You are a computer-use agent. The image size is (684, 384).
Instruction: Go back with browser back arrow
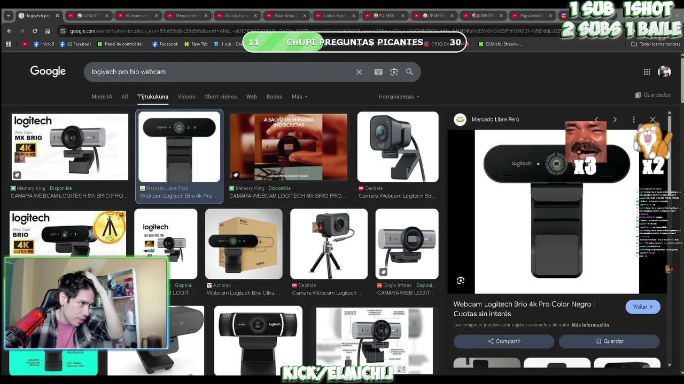9,31
